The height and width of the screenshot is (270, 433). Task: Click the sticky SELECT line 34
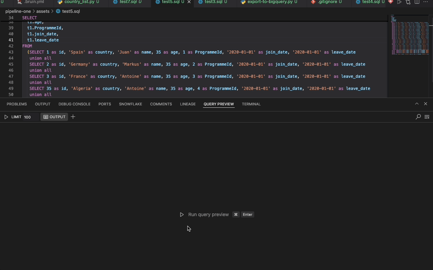(30, 18)
